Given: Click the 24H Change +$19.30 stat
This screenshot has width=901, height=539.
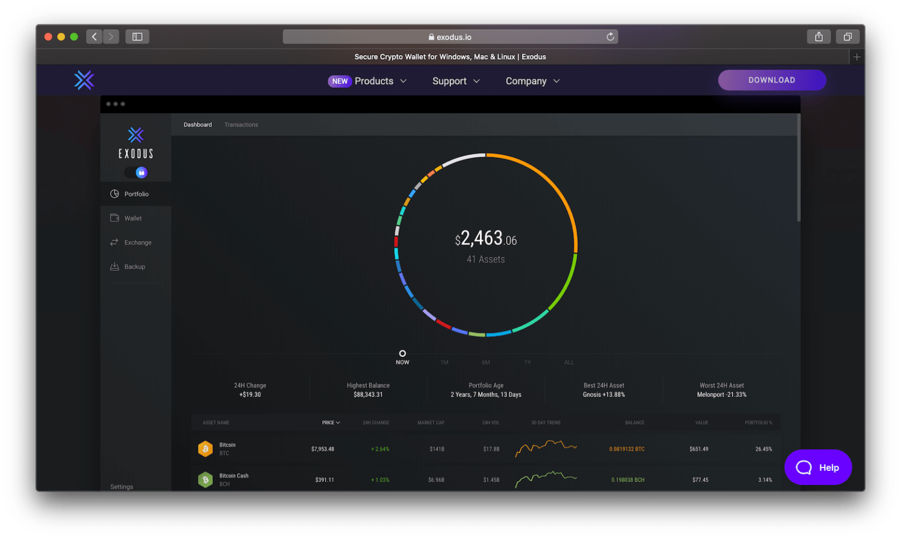Looking at the screenshot, I should (x=250, y=390).
